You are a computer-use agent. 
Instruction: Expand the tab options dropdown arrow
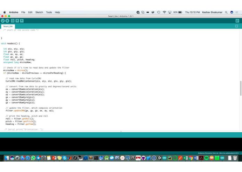click(x=236, y=26)
